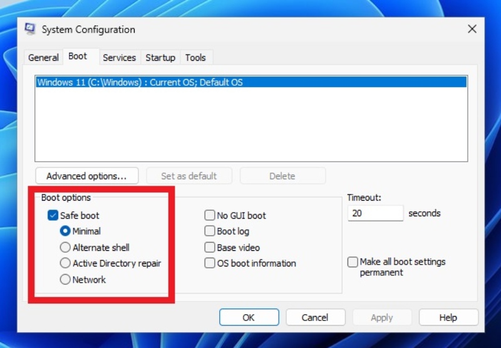The height and width of the screenshot is (348, 501).
Task: Click the Apply button
Action: pos(382,317)
